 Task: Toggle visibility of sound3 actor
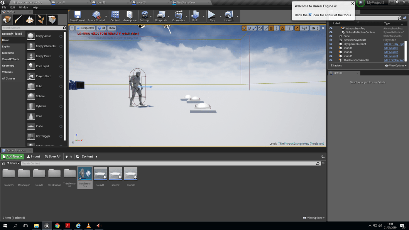coord(331,56)
